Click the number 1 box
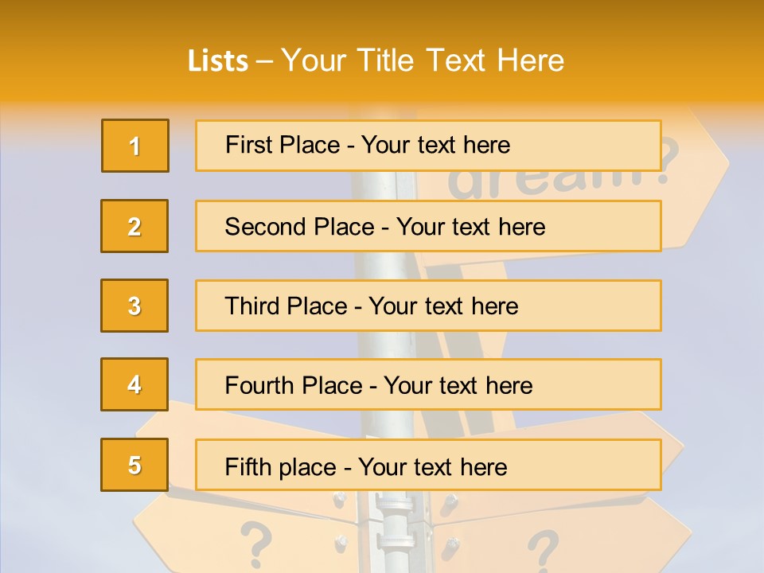 coord(135,146)
